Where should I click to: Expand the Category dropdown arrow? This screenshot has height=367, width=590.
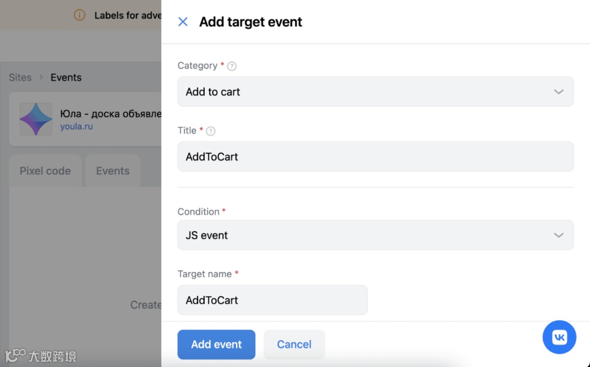(558, 92)
